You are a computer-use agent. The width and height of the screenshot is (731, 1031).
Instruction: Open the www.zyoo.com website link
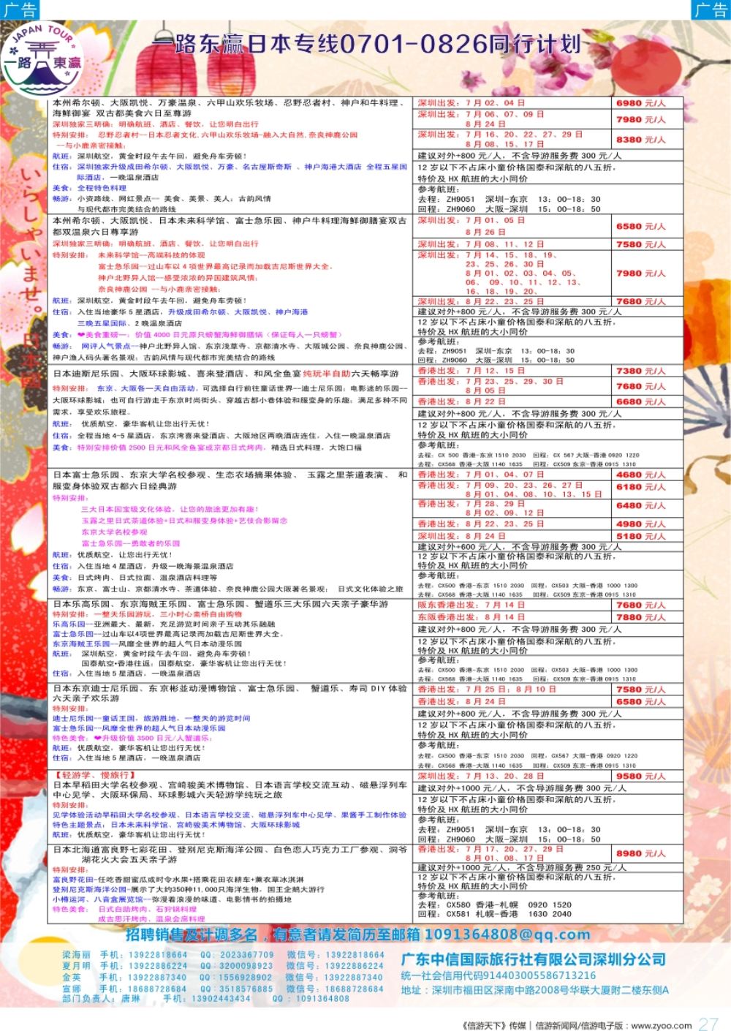[662, 1026]
